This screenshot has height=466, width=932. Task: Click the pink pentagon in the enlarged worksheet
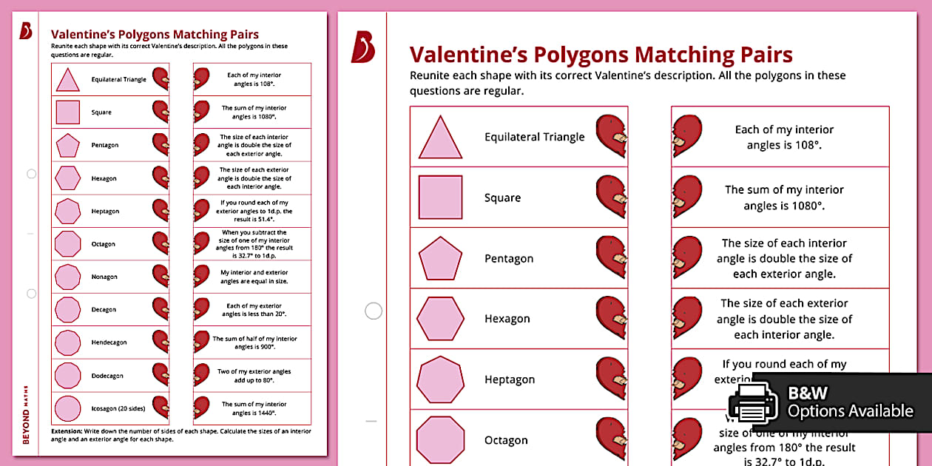[440, 259]
